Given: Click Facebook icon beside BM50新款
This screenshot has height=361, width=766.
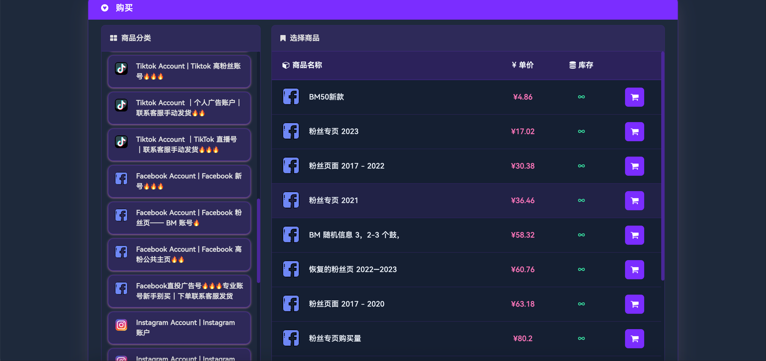Looking at the screenshot, I should pos(290,97).
